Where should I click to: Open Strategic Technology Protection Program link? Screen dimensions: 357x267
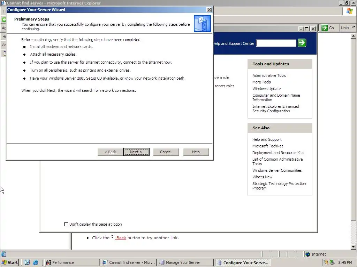coord(279,186)
